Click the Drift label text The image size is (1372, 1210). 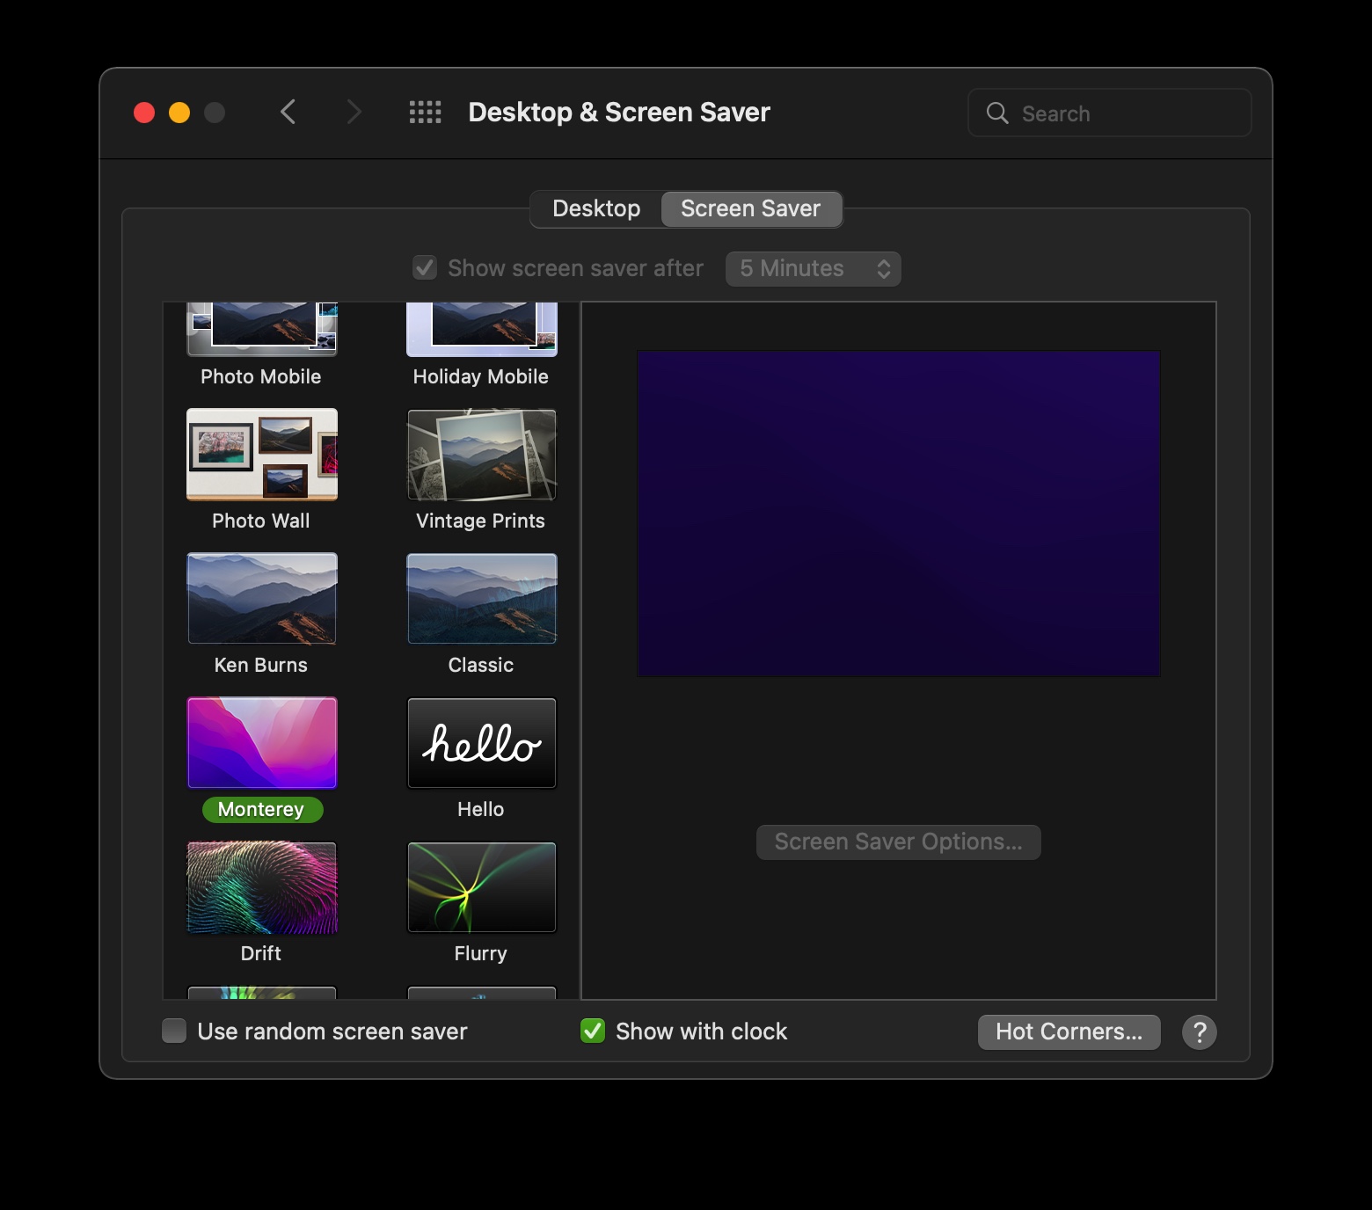(261, 953)
